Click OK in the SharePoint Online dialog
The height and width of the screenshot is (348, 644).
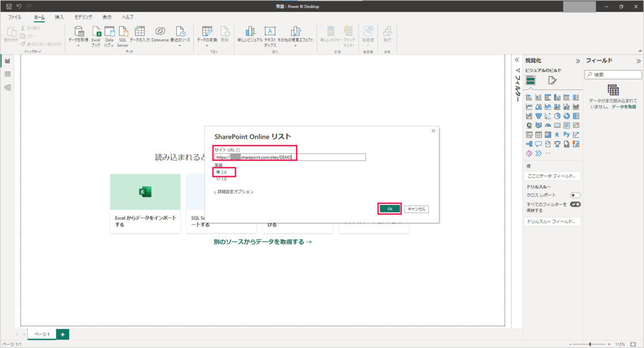pyautogui.click(x=390, y=209)
